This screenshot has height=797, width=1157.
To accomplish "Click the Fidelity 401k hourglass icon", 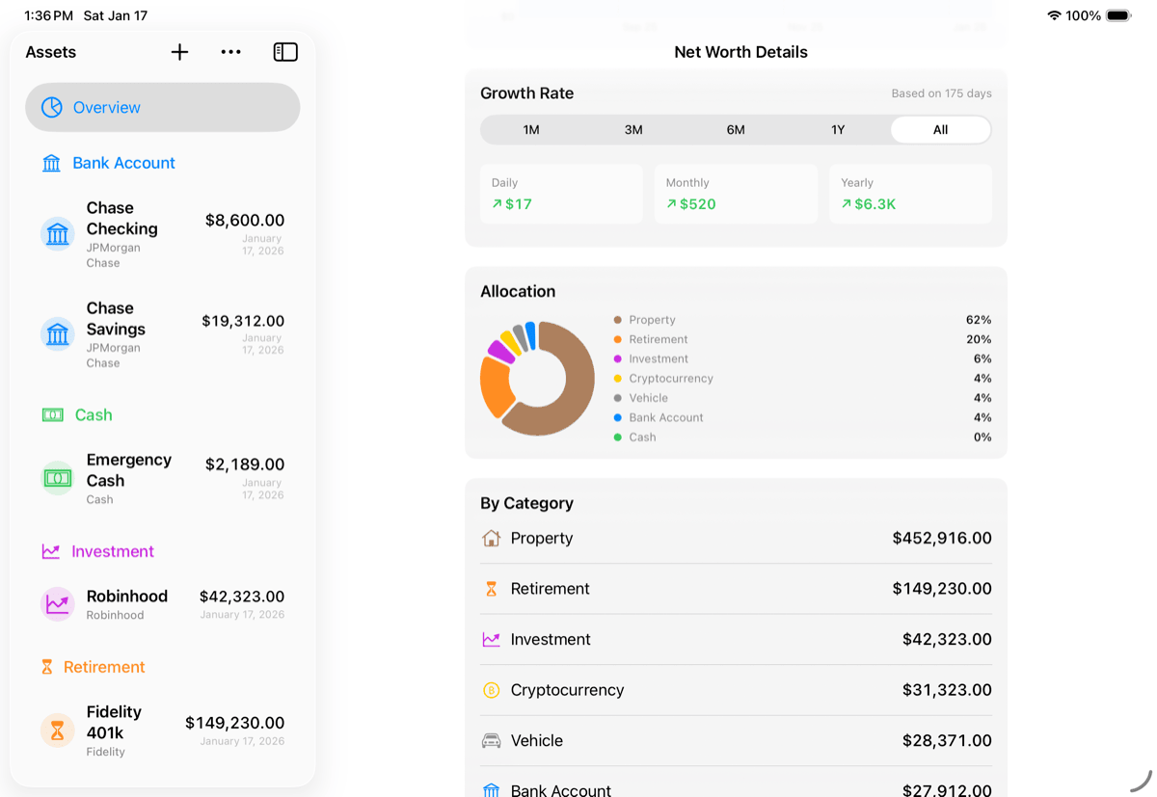I will click(58, 731).
